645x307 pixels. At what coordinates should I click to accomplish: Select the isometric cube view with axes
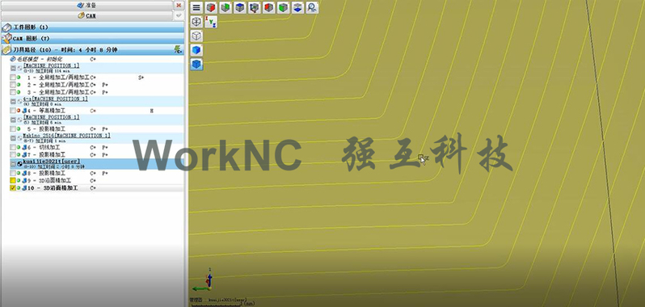[x=255, y=7]
